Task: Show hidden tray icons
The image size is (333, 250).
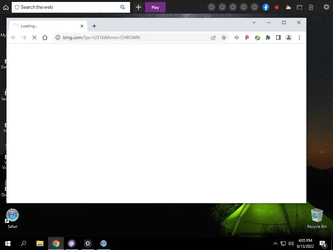Action: click(275, 243)
